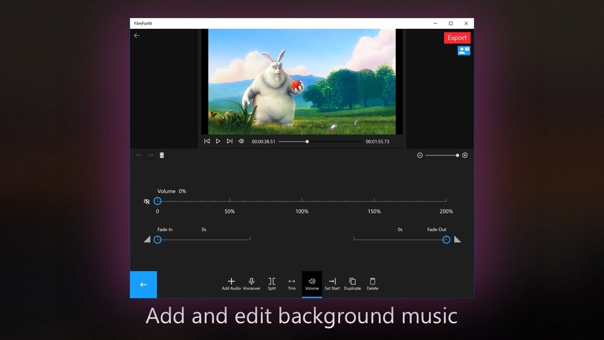604x340 pixels.
Task: Click the red Export button
Action: pyautogui.click(x=457, y=38)
